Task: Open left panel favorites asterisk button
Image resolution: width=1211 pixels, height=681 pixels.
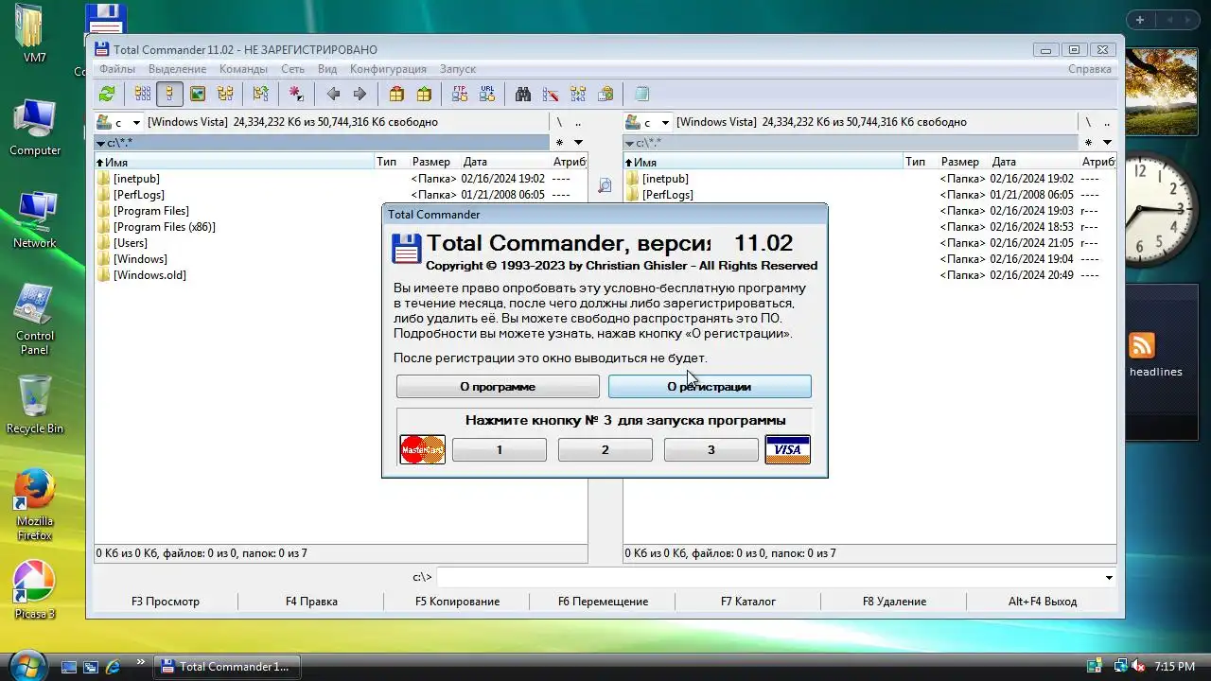Action: (559, 143)
